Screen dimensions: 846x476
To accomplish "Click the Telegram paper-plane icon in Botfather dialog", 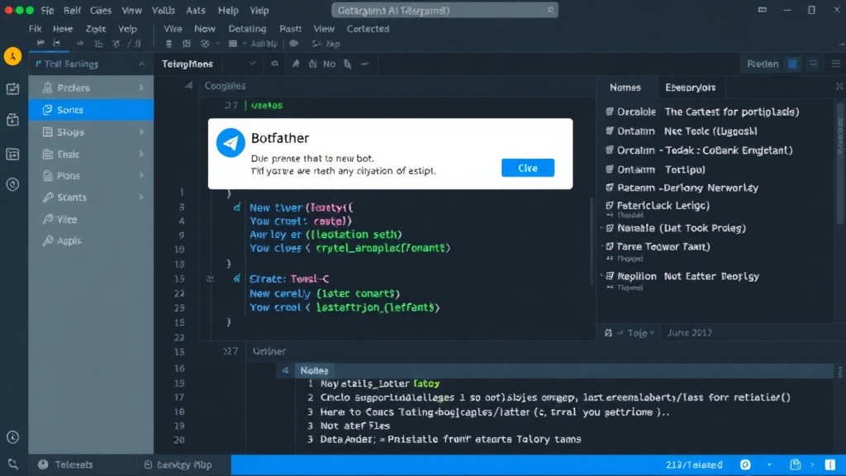I will tap(231, 142).
